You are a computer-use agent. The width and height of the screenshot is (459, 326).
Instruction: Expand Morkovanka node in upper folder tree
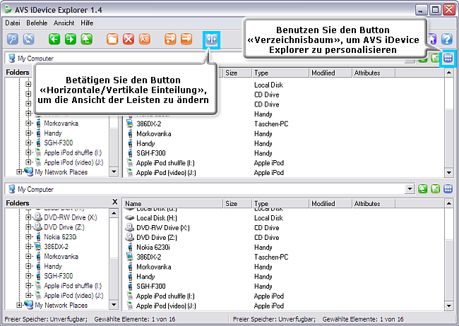(28, 123)
